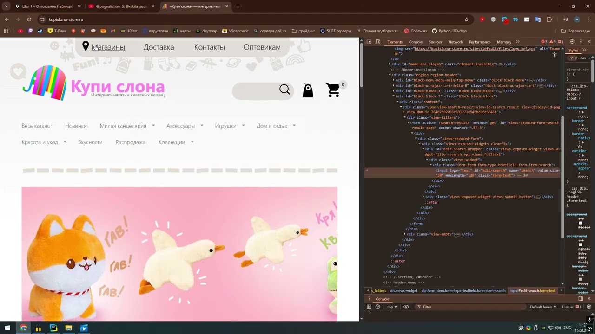
Task: Toggle the DevTools device toolbar icon
Action: [378, 42]
